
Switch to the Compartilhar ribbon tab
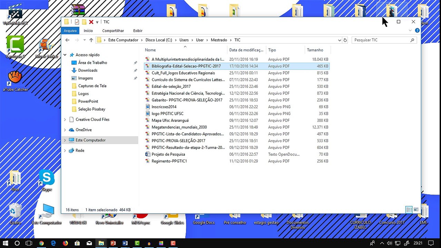click(113, 31)
